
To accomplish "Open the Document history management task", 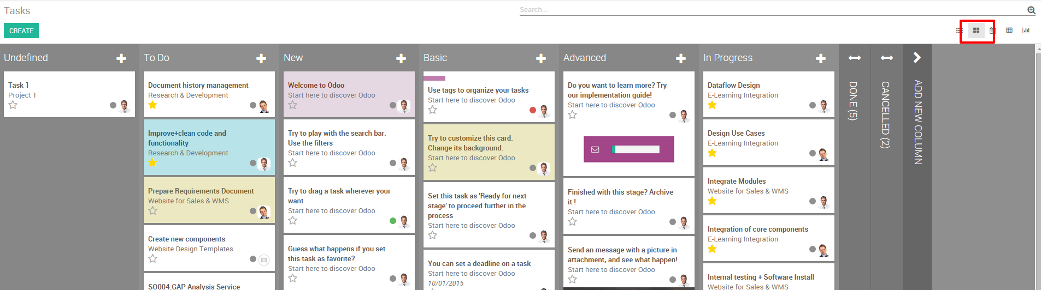I will [x=198, y=86].
